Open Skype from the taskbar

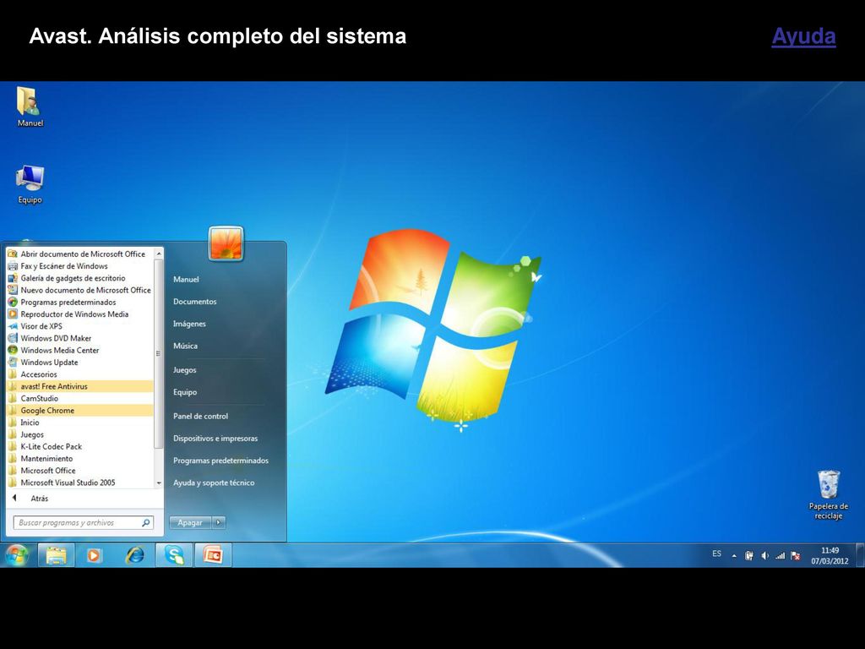pos(174,555)
